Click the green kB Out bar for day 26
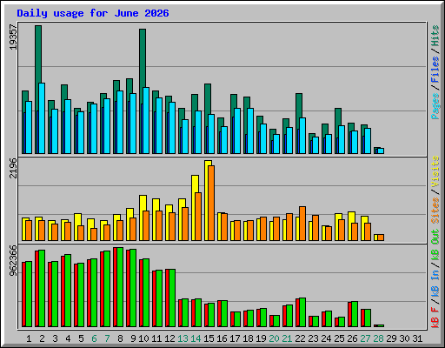The height and width of the screenshot is (348, 445). [355, 314]
